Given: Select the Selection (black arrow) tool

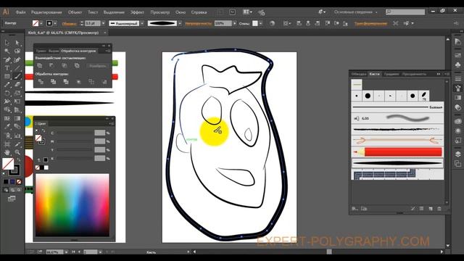Looking at the screenshot, I should pyautogui.click(x=7, y=43).
